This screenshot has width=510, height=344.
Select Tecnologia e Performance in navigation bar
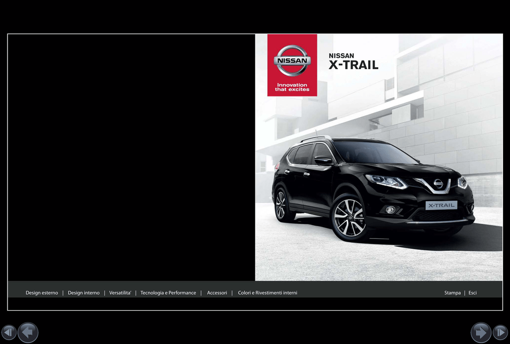pos(168,293)
